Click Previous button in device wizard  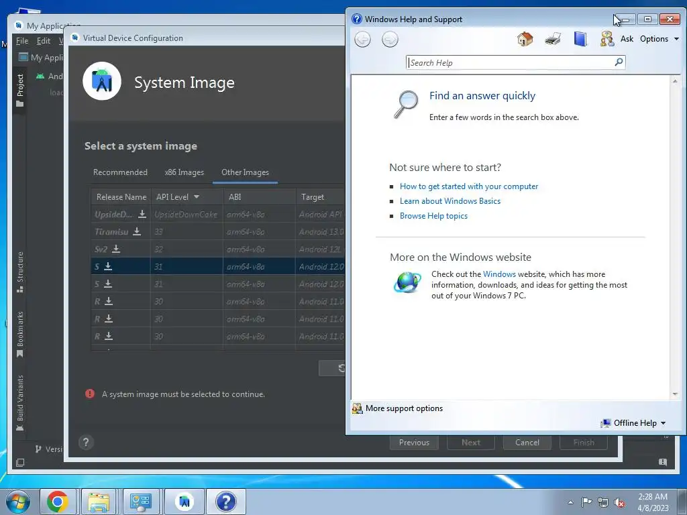point(413,443)
